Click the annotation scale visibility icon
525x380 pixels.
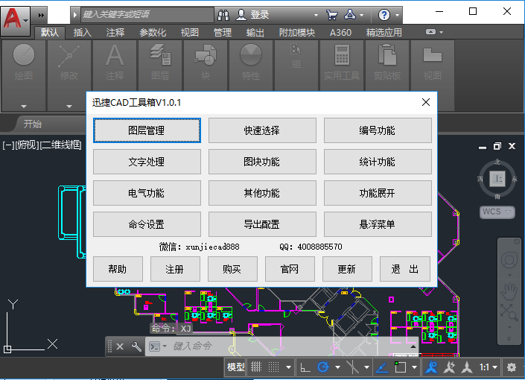point(449,367)
